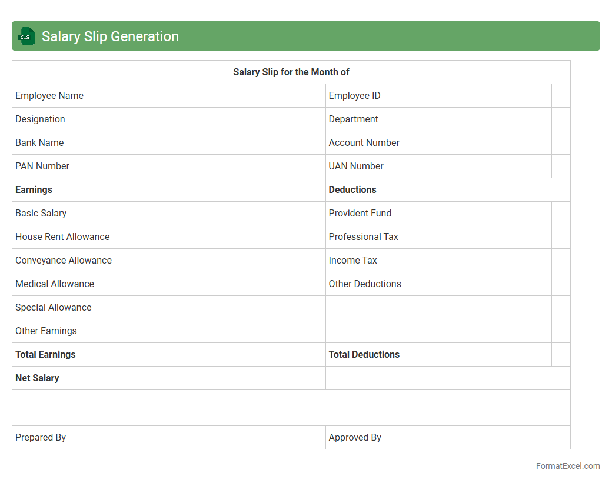Click the value cell next to Department
The height and width of the screenshot is (483, 612).
[x=560, y=119]
